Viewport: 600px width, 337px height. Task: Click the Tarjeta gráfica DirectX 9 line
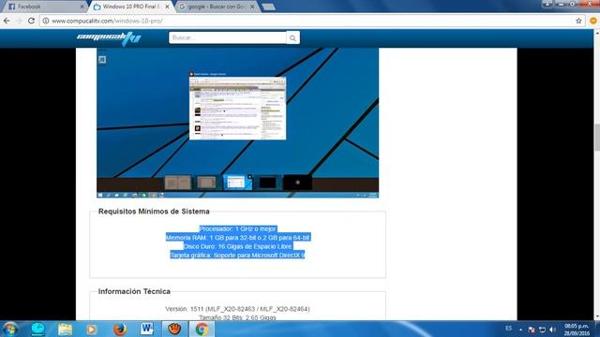point(237,256)
